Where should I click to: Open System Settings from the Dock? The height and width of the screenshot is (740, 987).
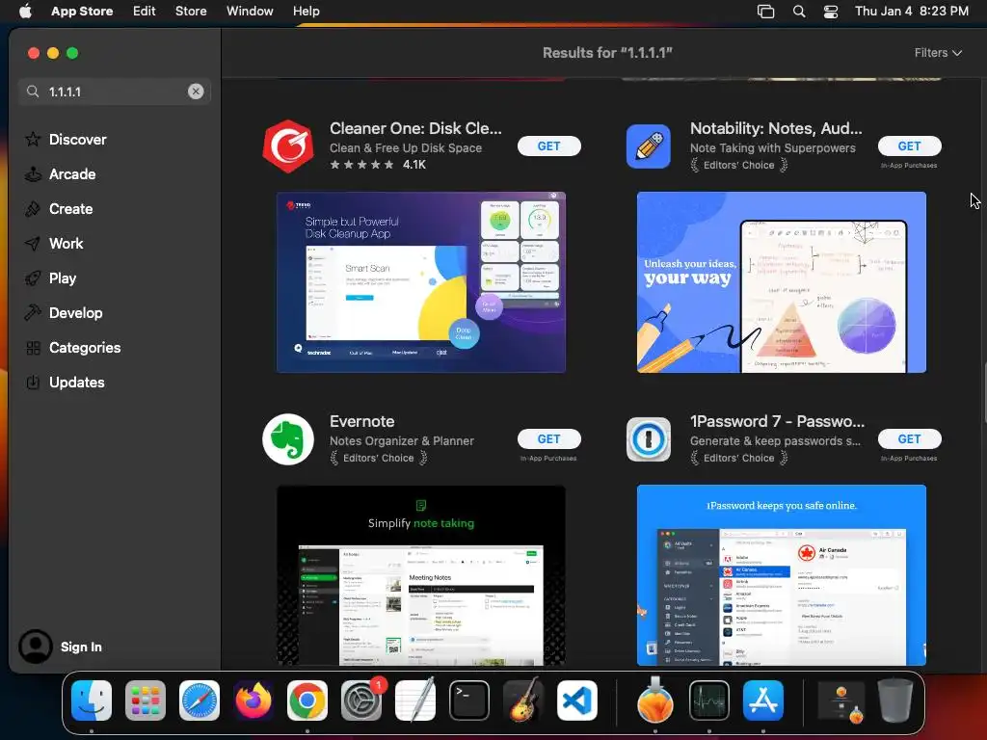(361, 700)
